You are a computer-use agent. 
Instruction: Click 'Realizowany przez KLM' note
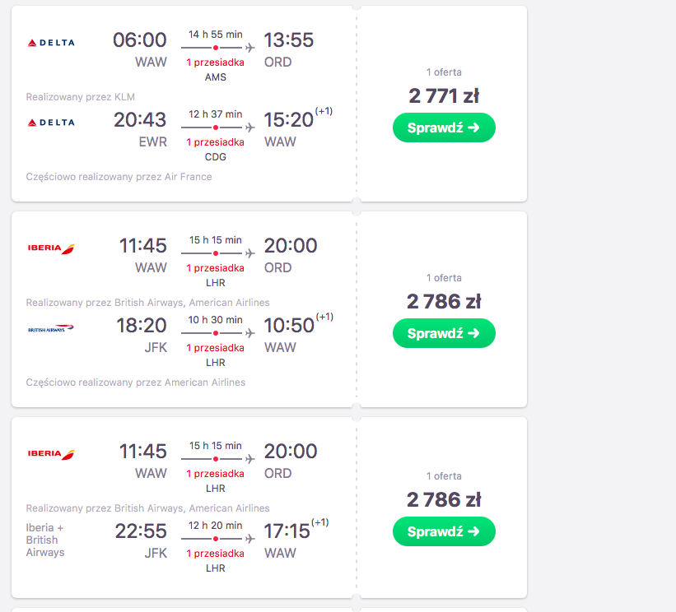pos(80,97)
